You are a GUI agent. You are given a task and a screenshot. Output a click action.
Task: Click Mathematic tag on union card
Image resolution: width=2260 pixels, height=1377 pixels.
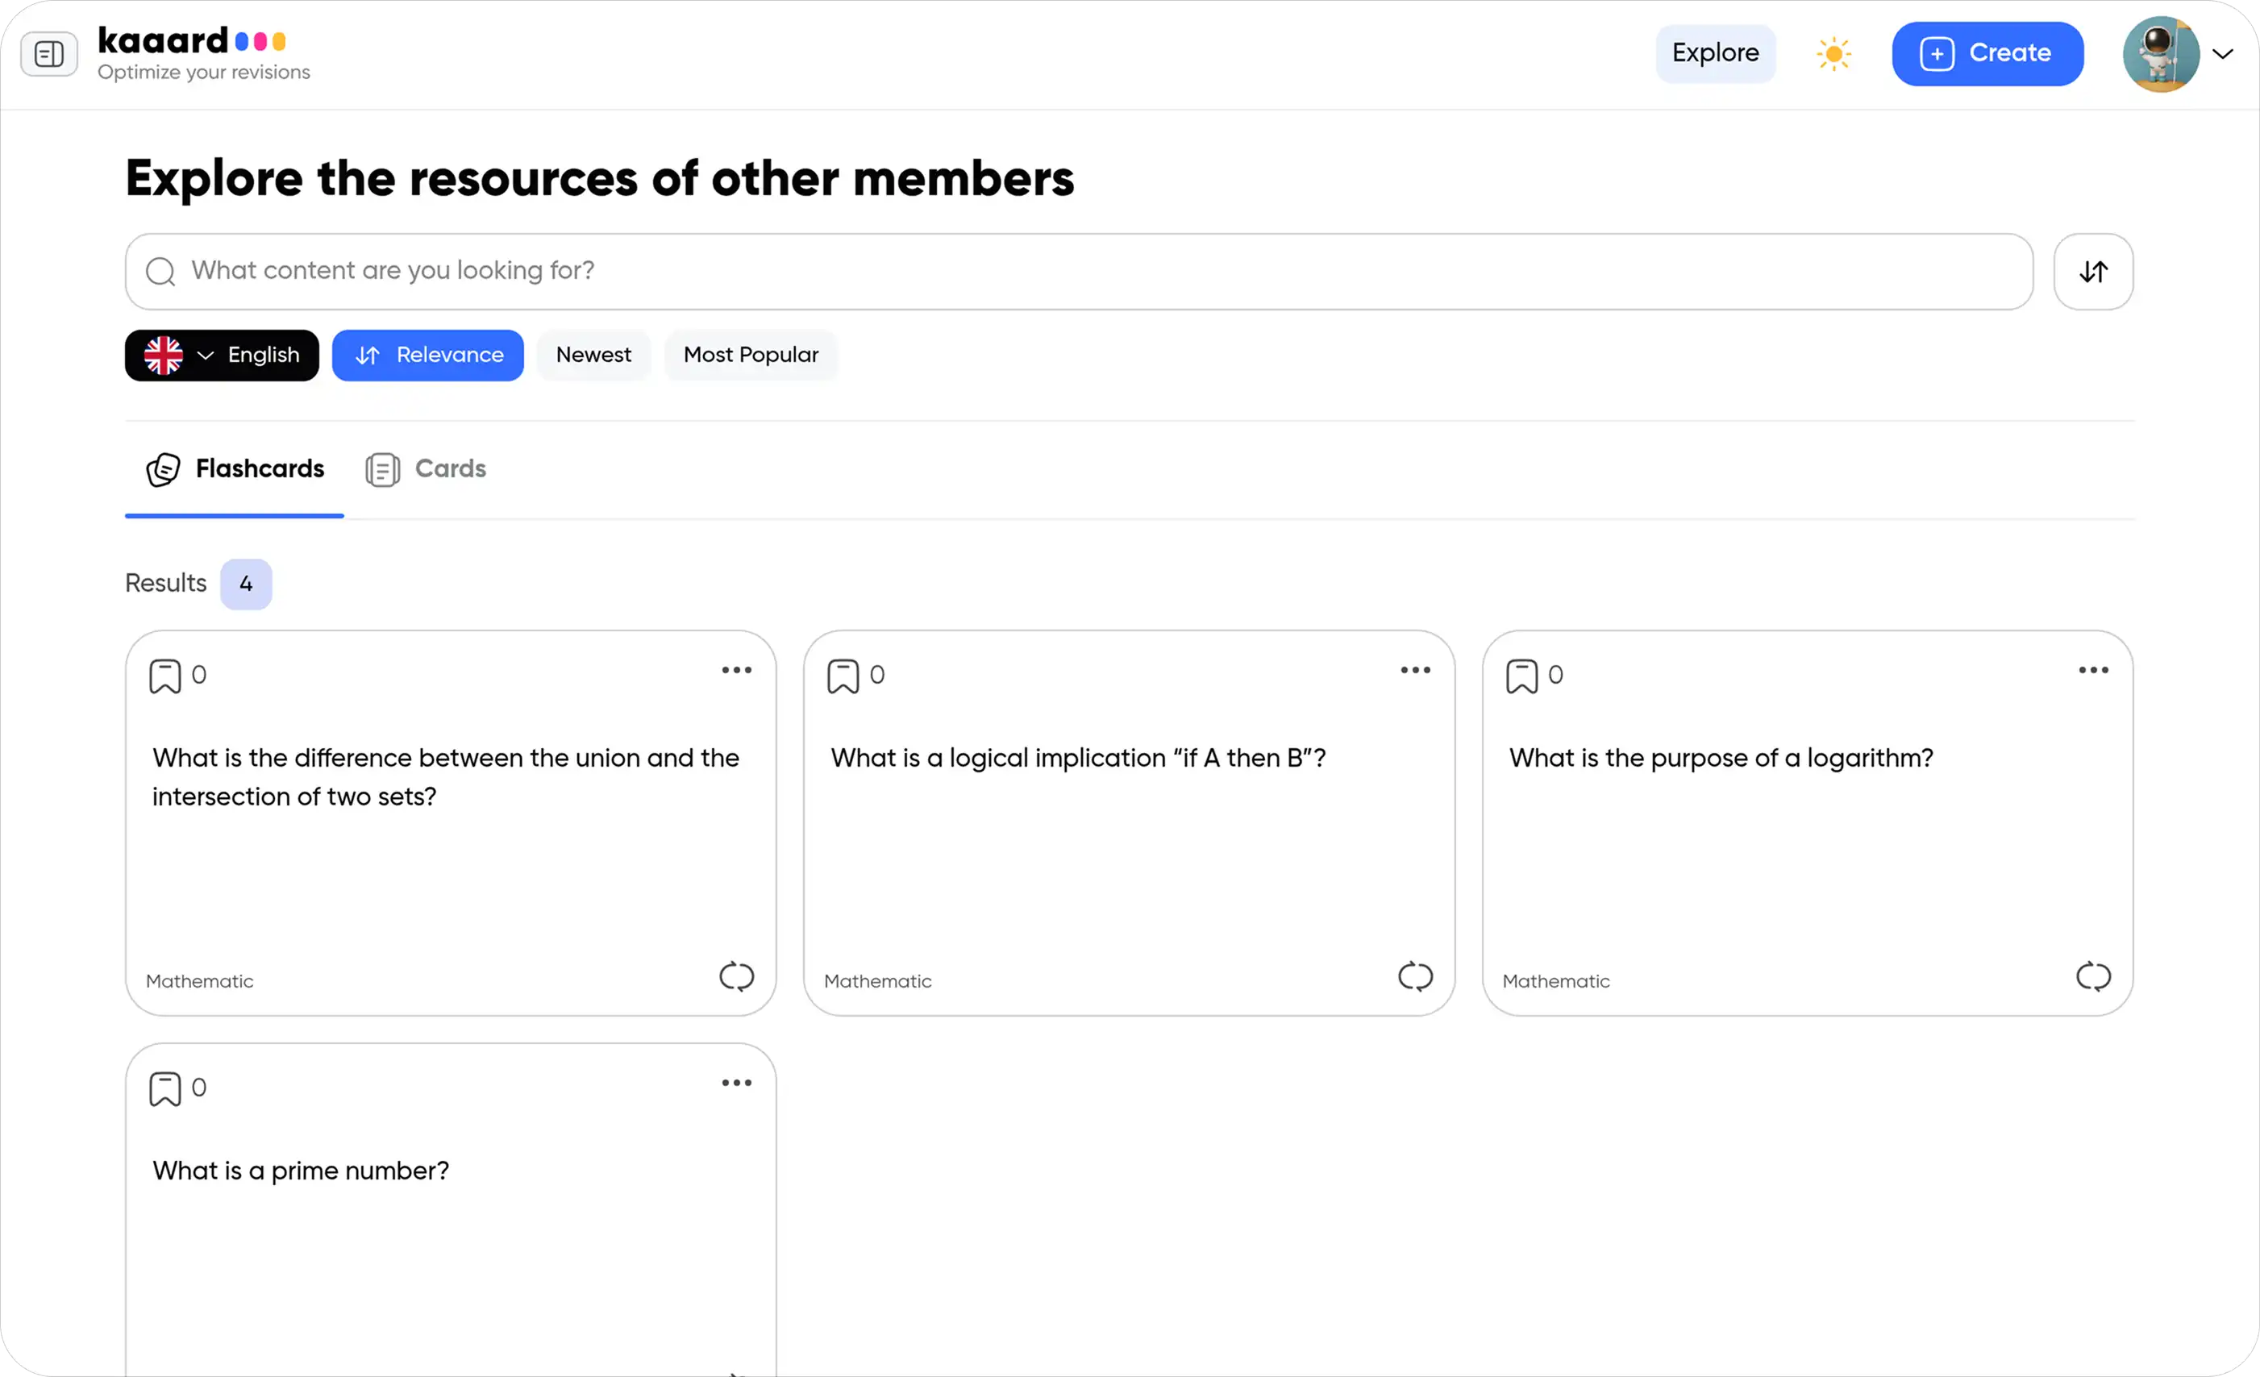200,982
